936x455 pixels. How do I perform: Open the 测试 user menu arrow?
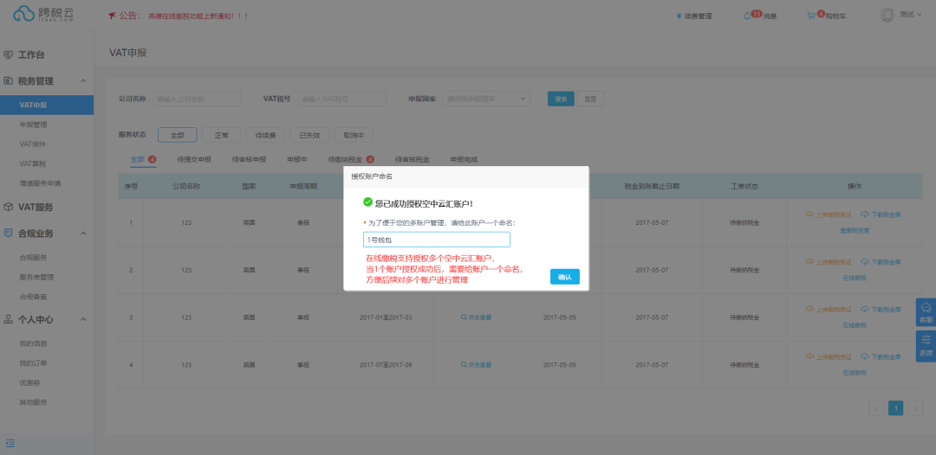(920, 15)
